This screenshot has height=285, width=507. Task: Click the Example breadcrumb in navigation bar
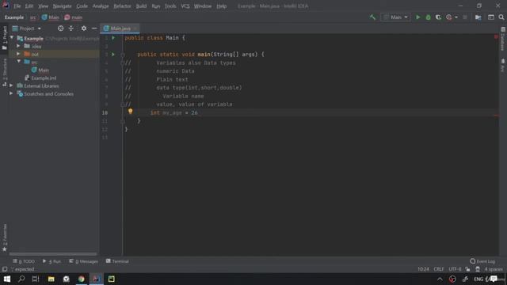(x=14, y=17)
